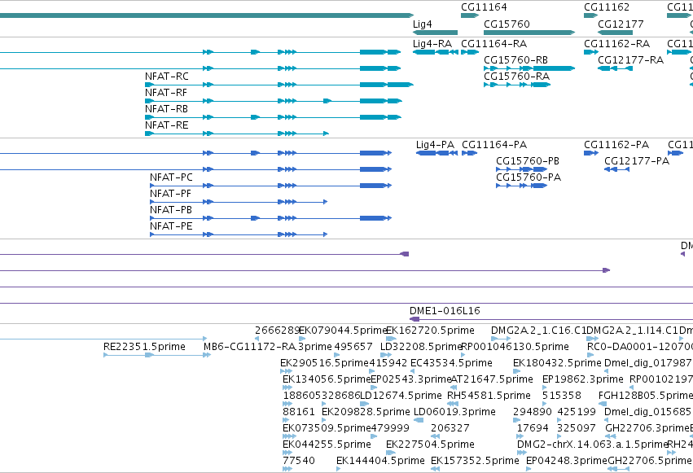The width and height of the screenshot is (693, 473).
Task: Click the 515358 EST label
Action: pyautogui.click(x=562, y=396)
